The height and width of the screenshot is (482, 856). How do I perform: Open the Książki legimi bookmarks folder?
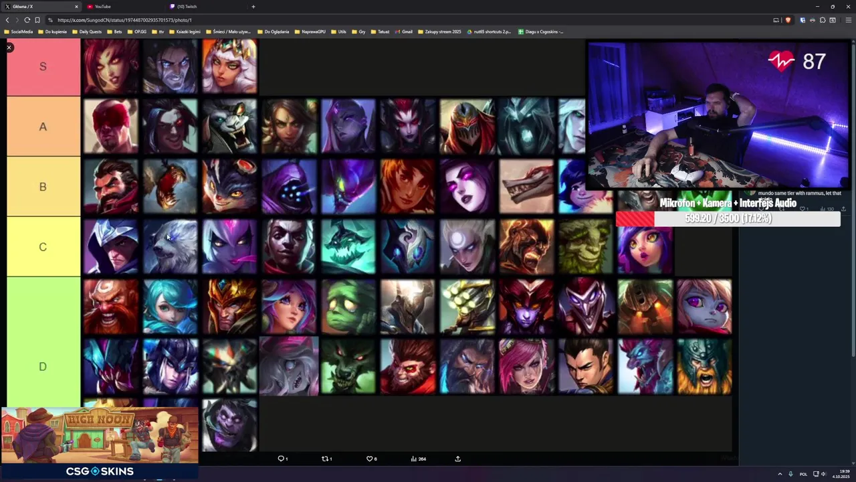185,31
